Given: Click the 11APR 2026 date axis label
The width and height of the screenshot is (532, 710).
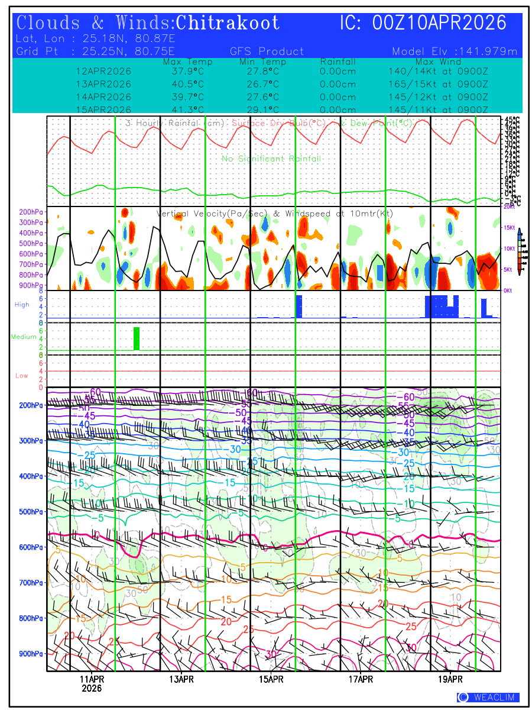Looking at the screenshot, I should [92, 683].
